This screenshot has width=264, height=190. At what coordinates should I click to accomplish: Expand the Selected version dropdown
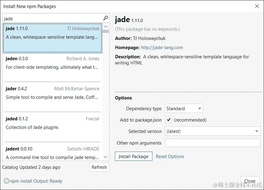(x=212, y=131)
